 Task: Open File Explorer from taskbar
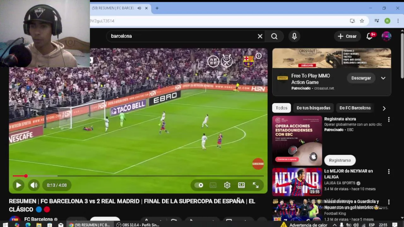[39, 225]
